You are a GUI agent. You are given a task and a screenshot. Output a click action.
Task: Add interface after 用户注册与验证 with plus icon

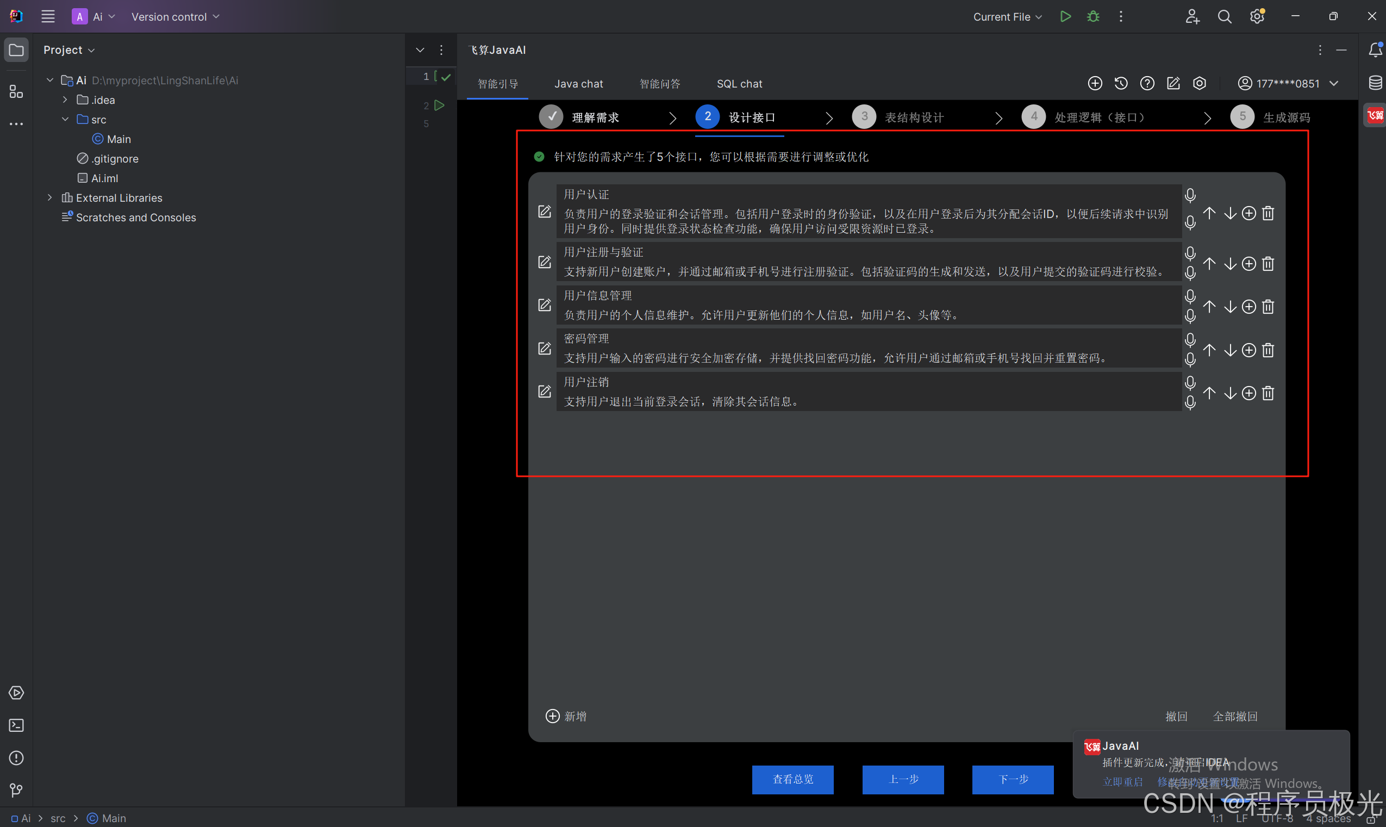coord(1249,264)
